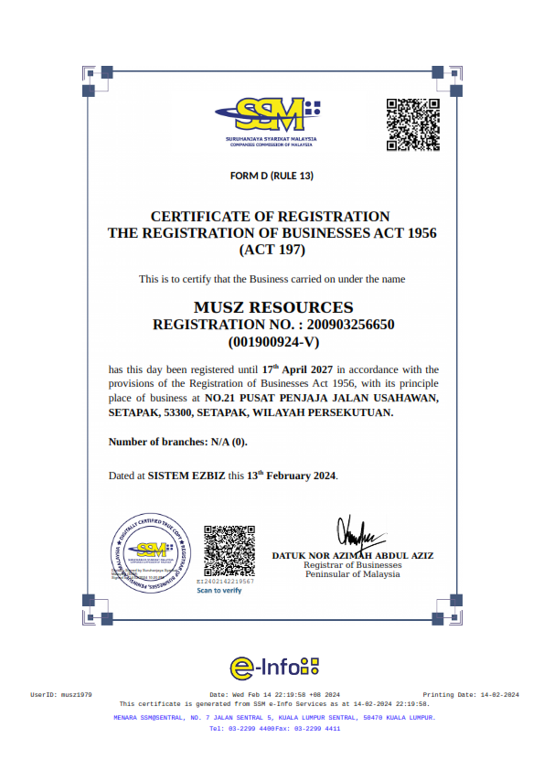Click the FORM D (RULE 13) heading
This screenshot has width=544, height=770.
pyautogui.click(x=272, y=176)
